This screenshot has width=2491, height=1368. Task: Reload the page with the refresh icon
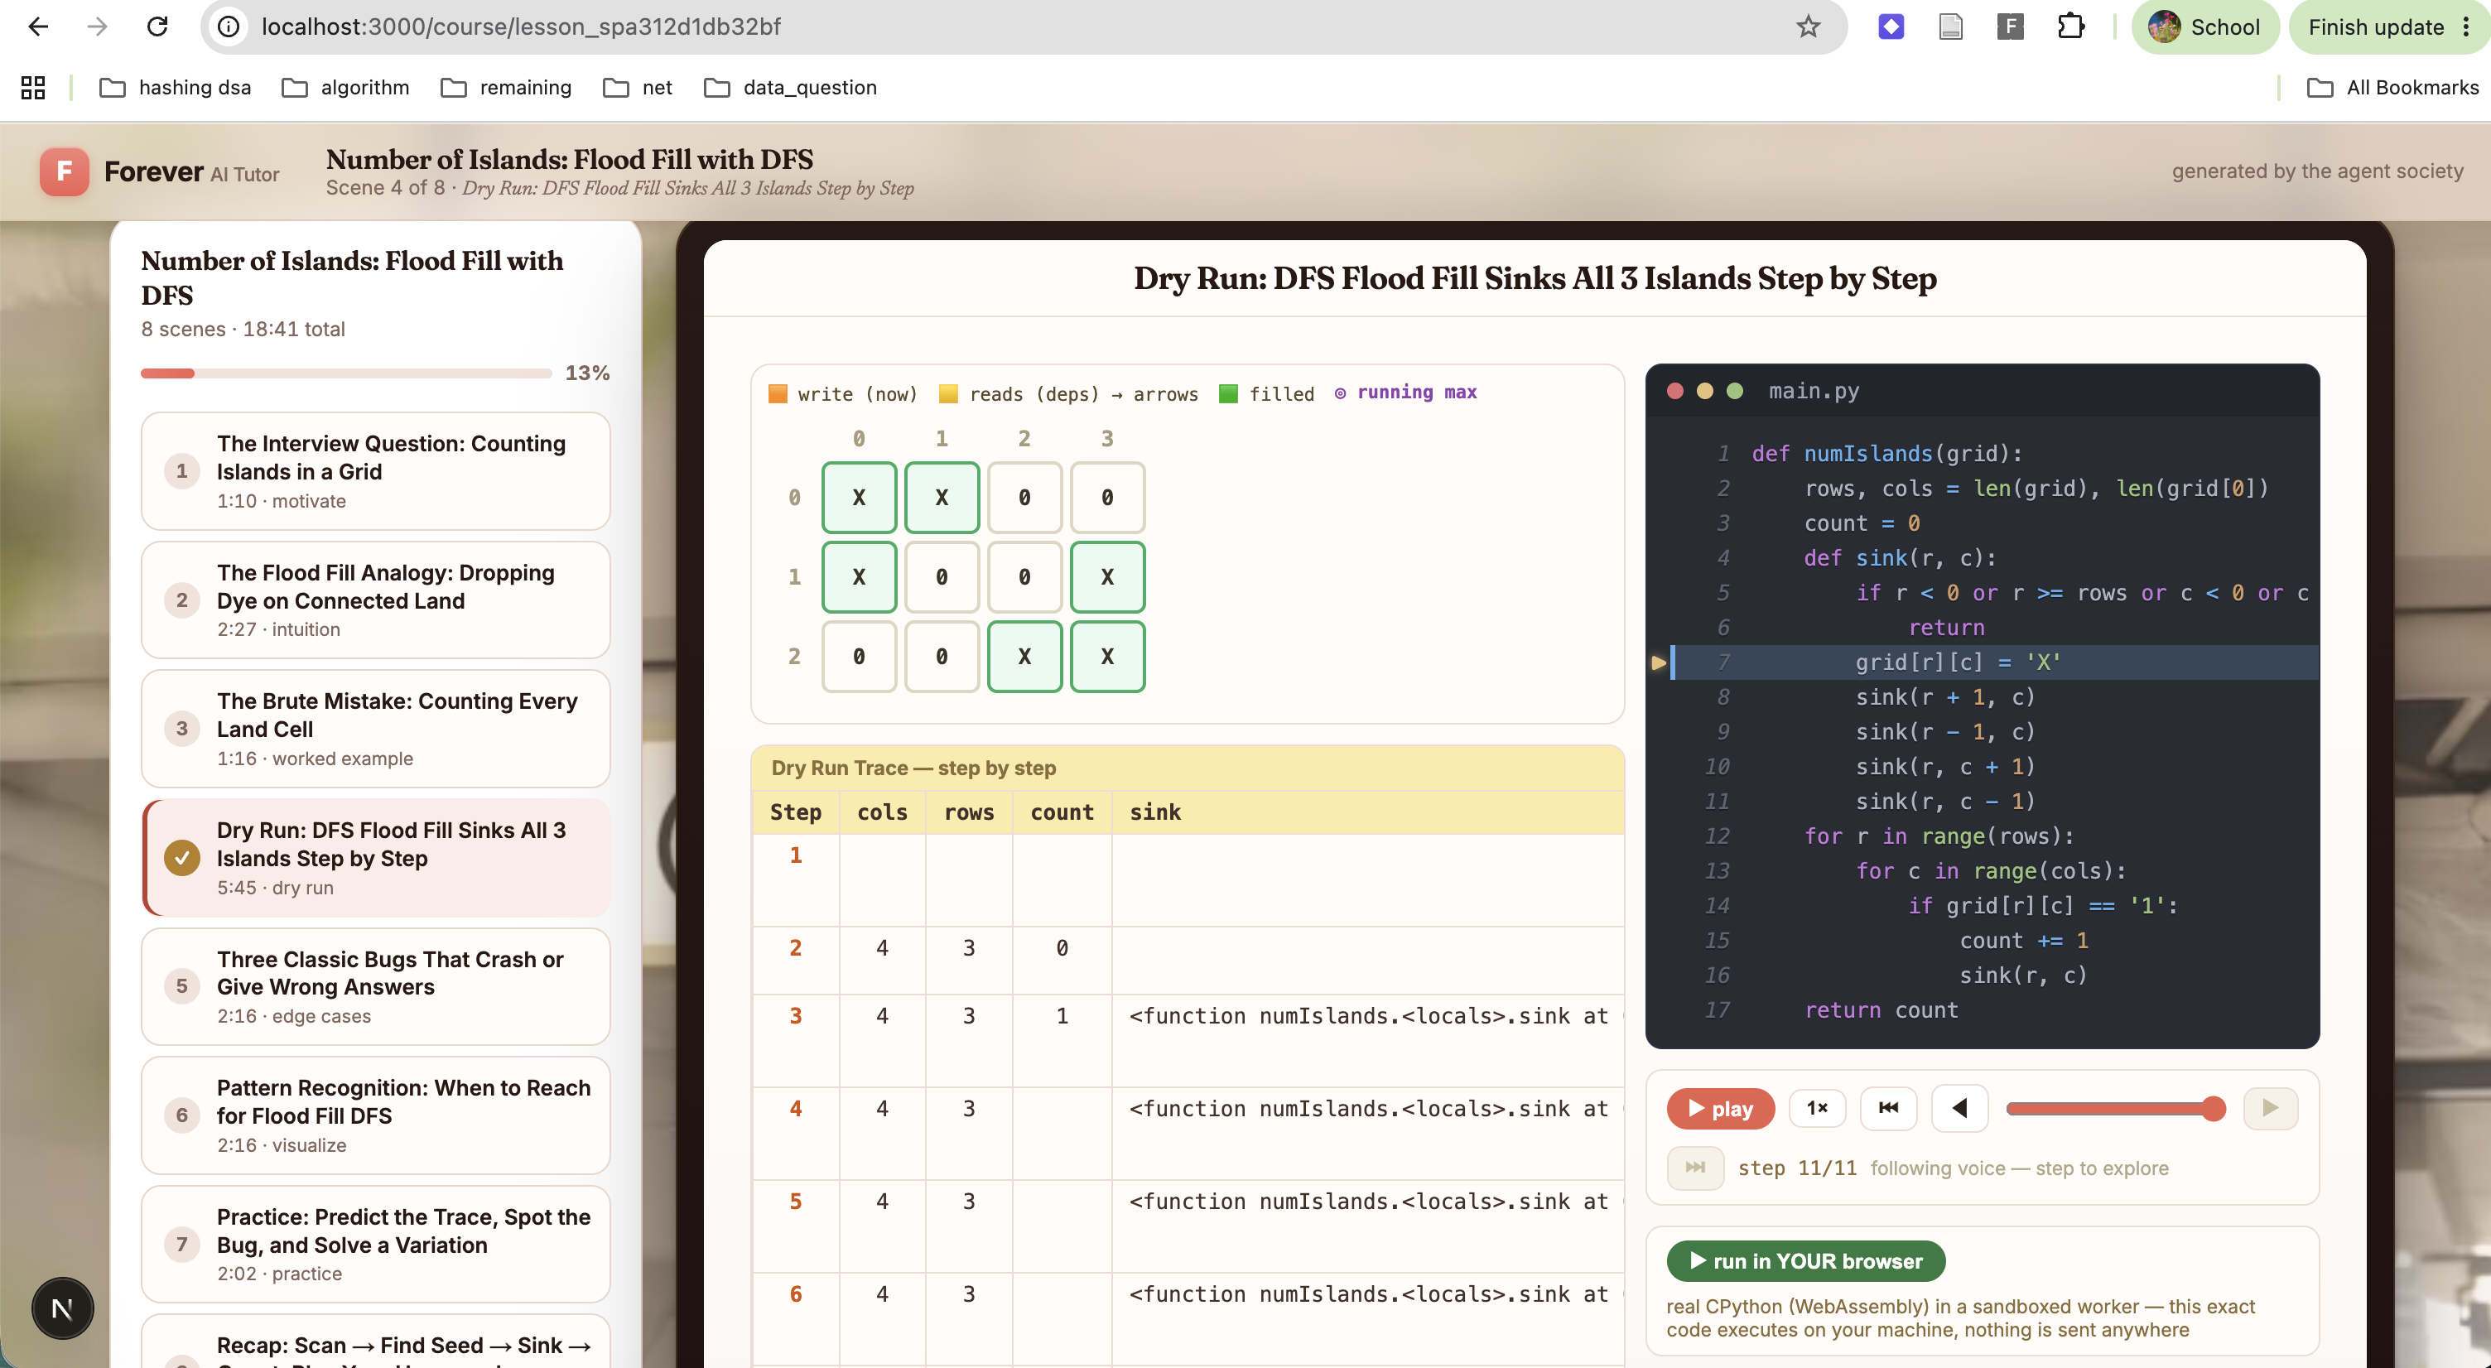point(157,26)
